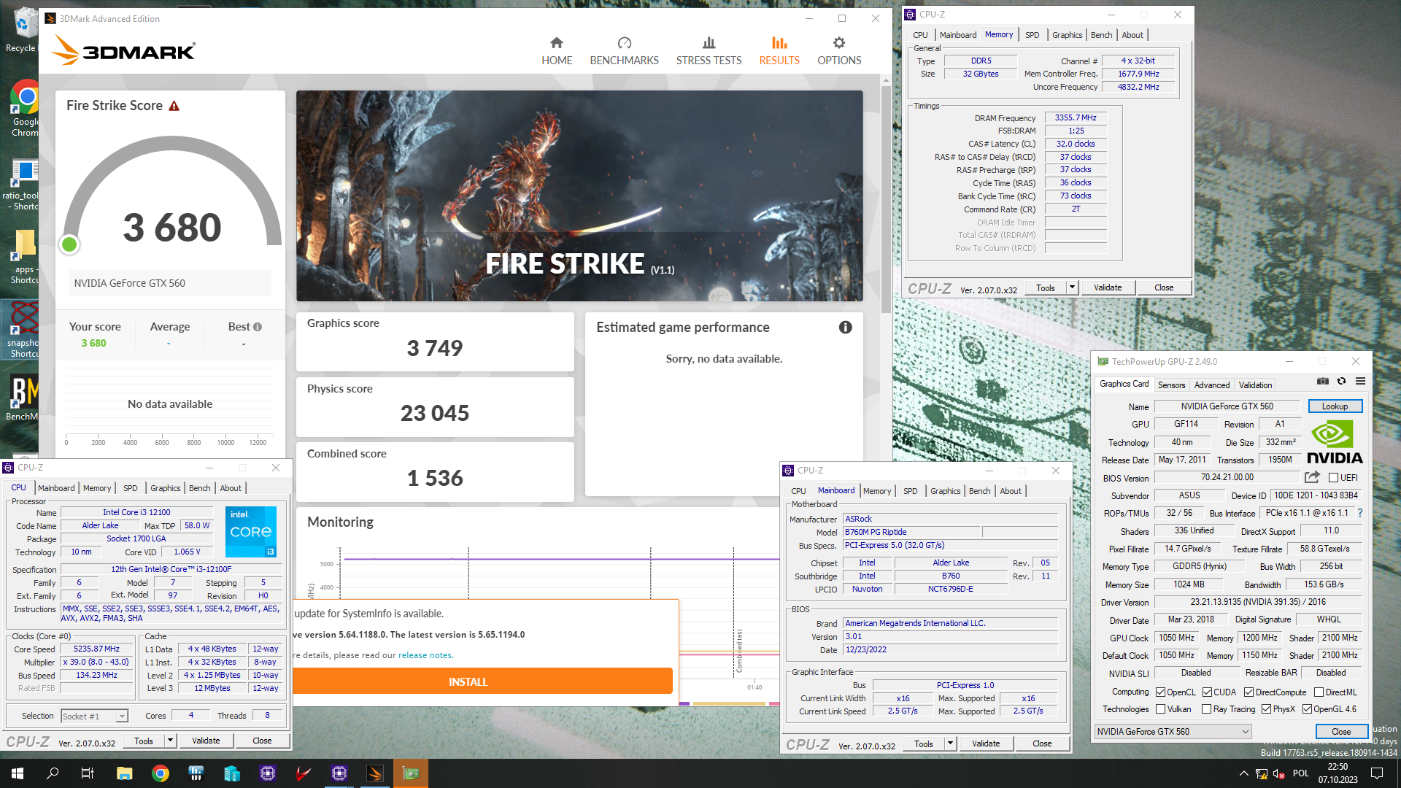This screenshot has height=788, width=1401.
Task: Open 3DMark OPTIONS gear
Action: [839, 51]
